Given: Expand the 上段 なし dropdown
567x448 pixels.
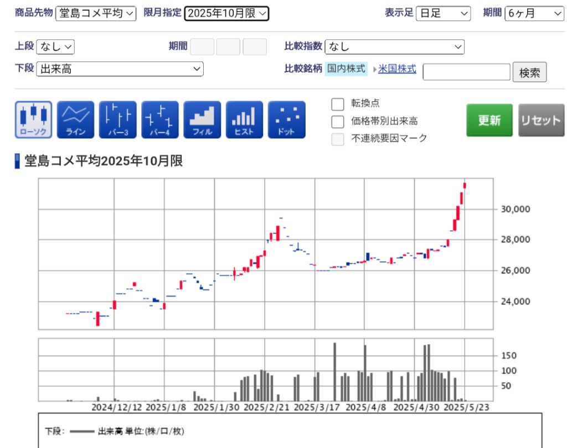Looking at the screenshot, I should tap(55, 47).
